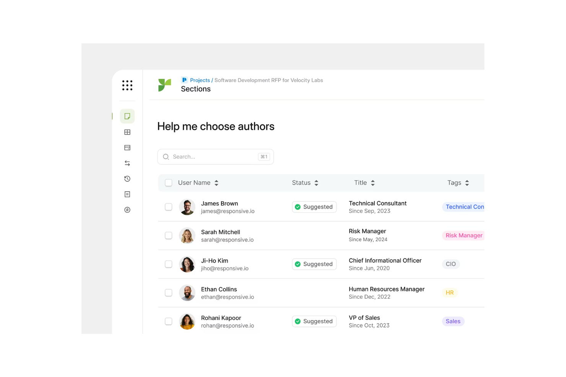Image resolution: width=566 pixels, height=377 pixels.
Task: Click the Suggested badge beside Ji-Ho Kim
Action: point(314,264)
